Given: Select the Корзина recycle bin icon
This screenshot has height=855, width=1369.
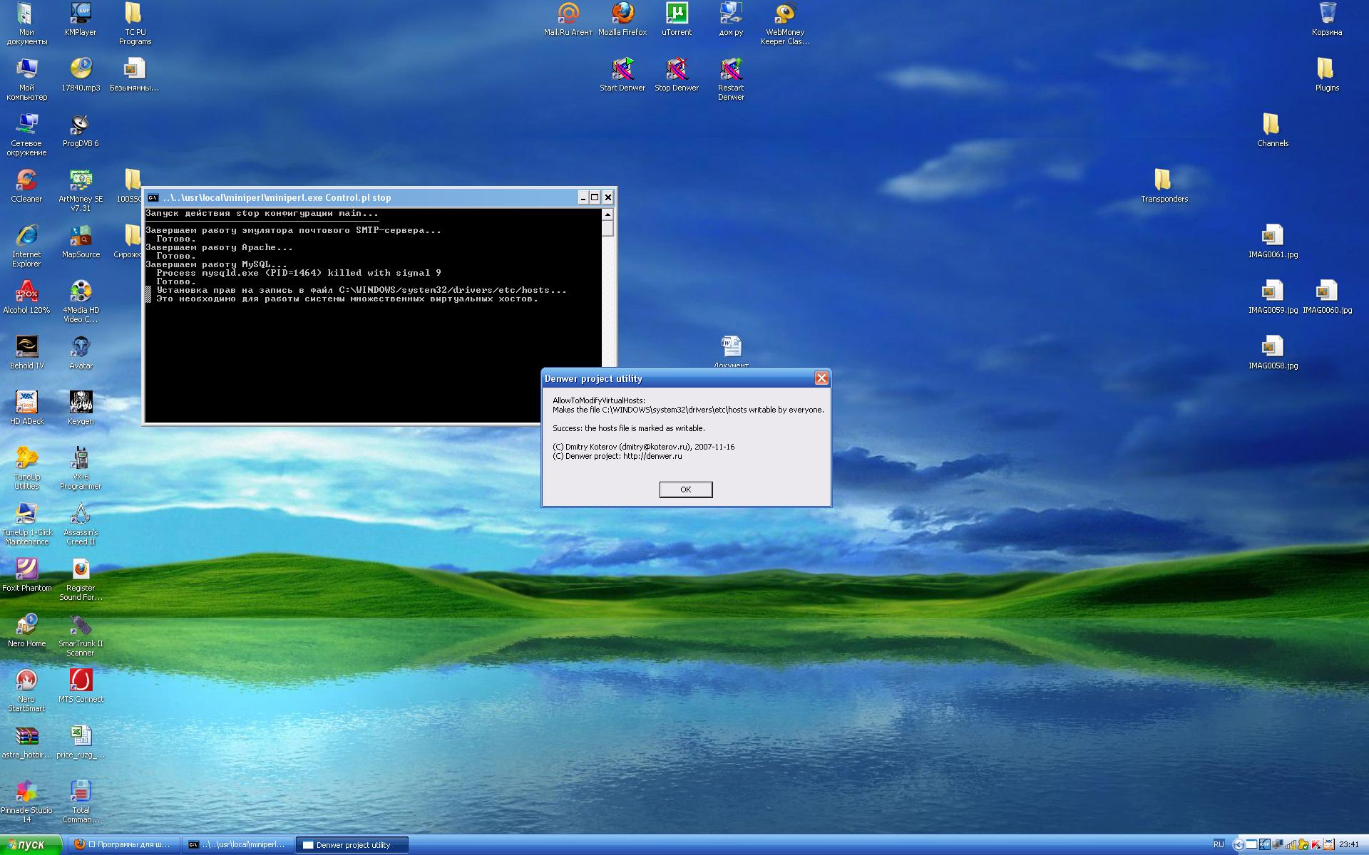Looking at the screenshot, I should click(x=1327, y=14).
